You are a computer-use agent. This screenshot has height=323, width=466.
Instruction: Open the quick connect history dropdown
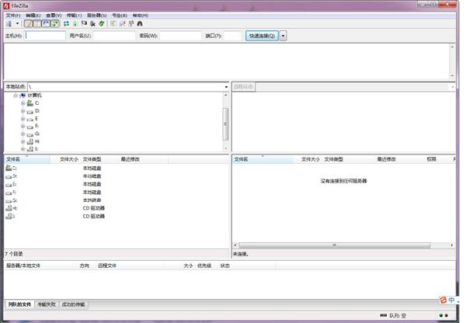pyautogui.click(x=283, y=36)
